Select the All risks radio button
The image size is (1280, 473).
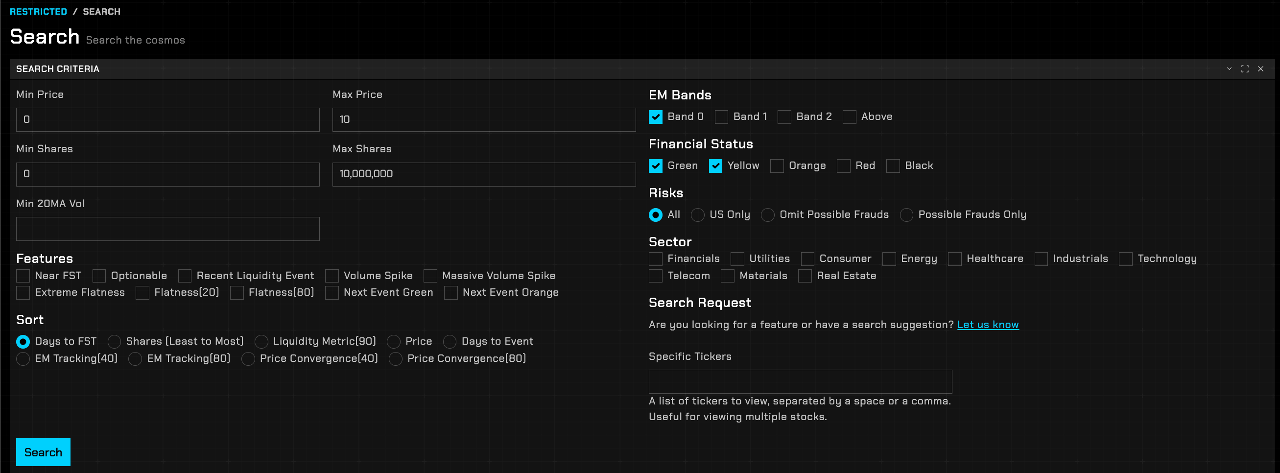655,214
